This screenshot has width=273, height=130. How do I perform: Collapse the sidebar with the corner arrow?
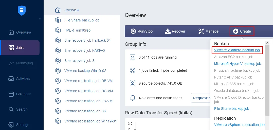[x=40, y=19]
